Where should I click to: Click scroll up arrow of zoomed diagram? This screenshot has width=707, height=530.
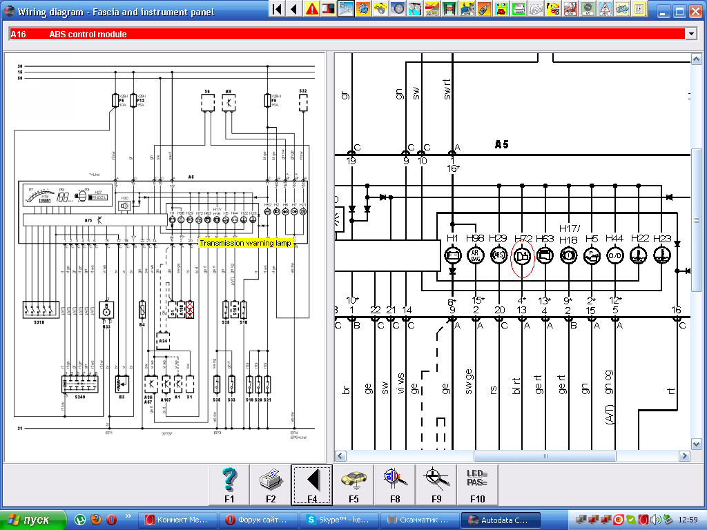point(696,59)
